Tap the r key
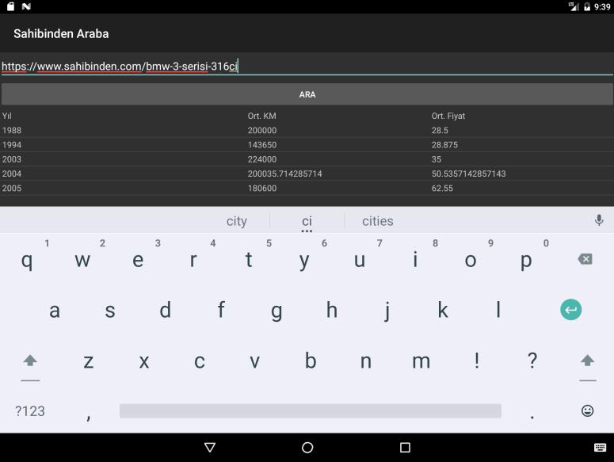The image size is (614, 462). pos(193,260)
